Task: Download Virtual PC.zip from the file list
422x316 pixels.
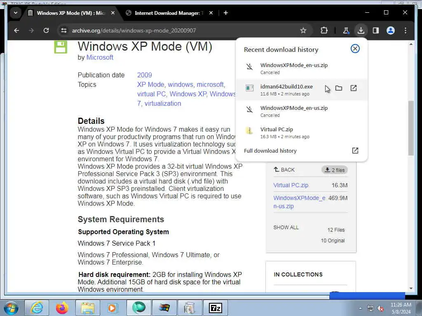Action: click(x=291, y=185)
